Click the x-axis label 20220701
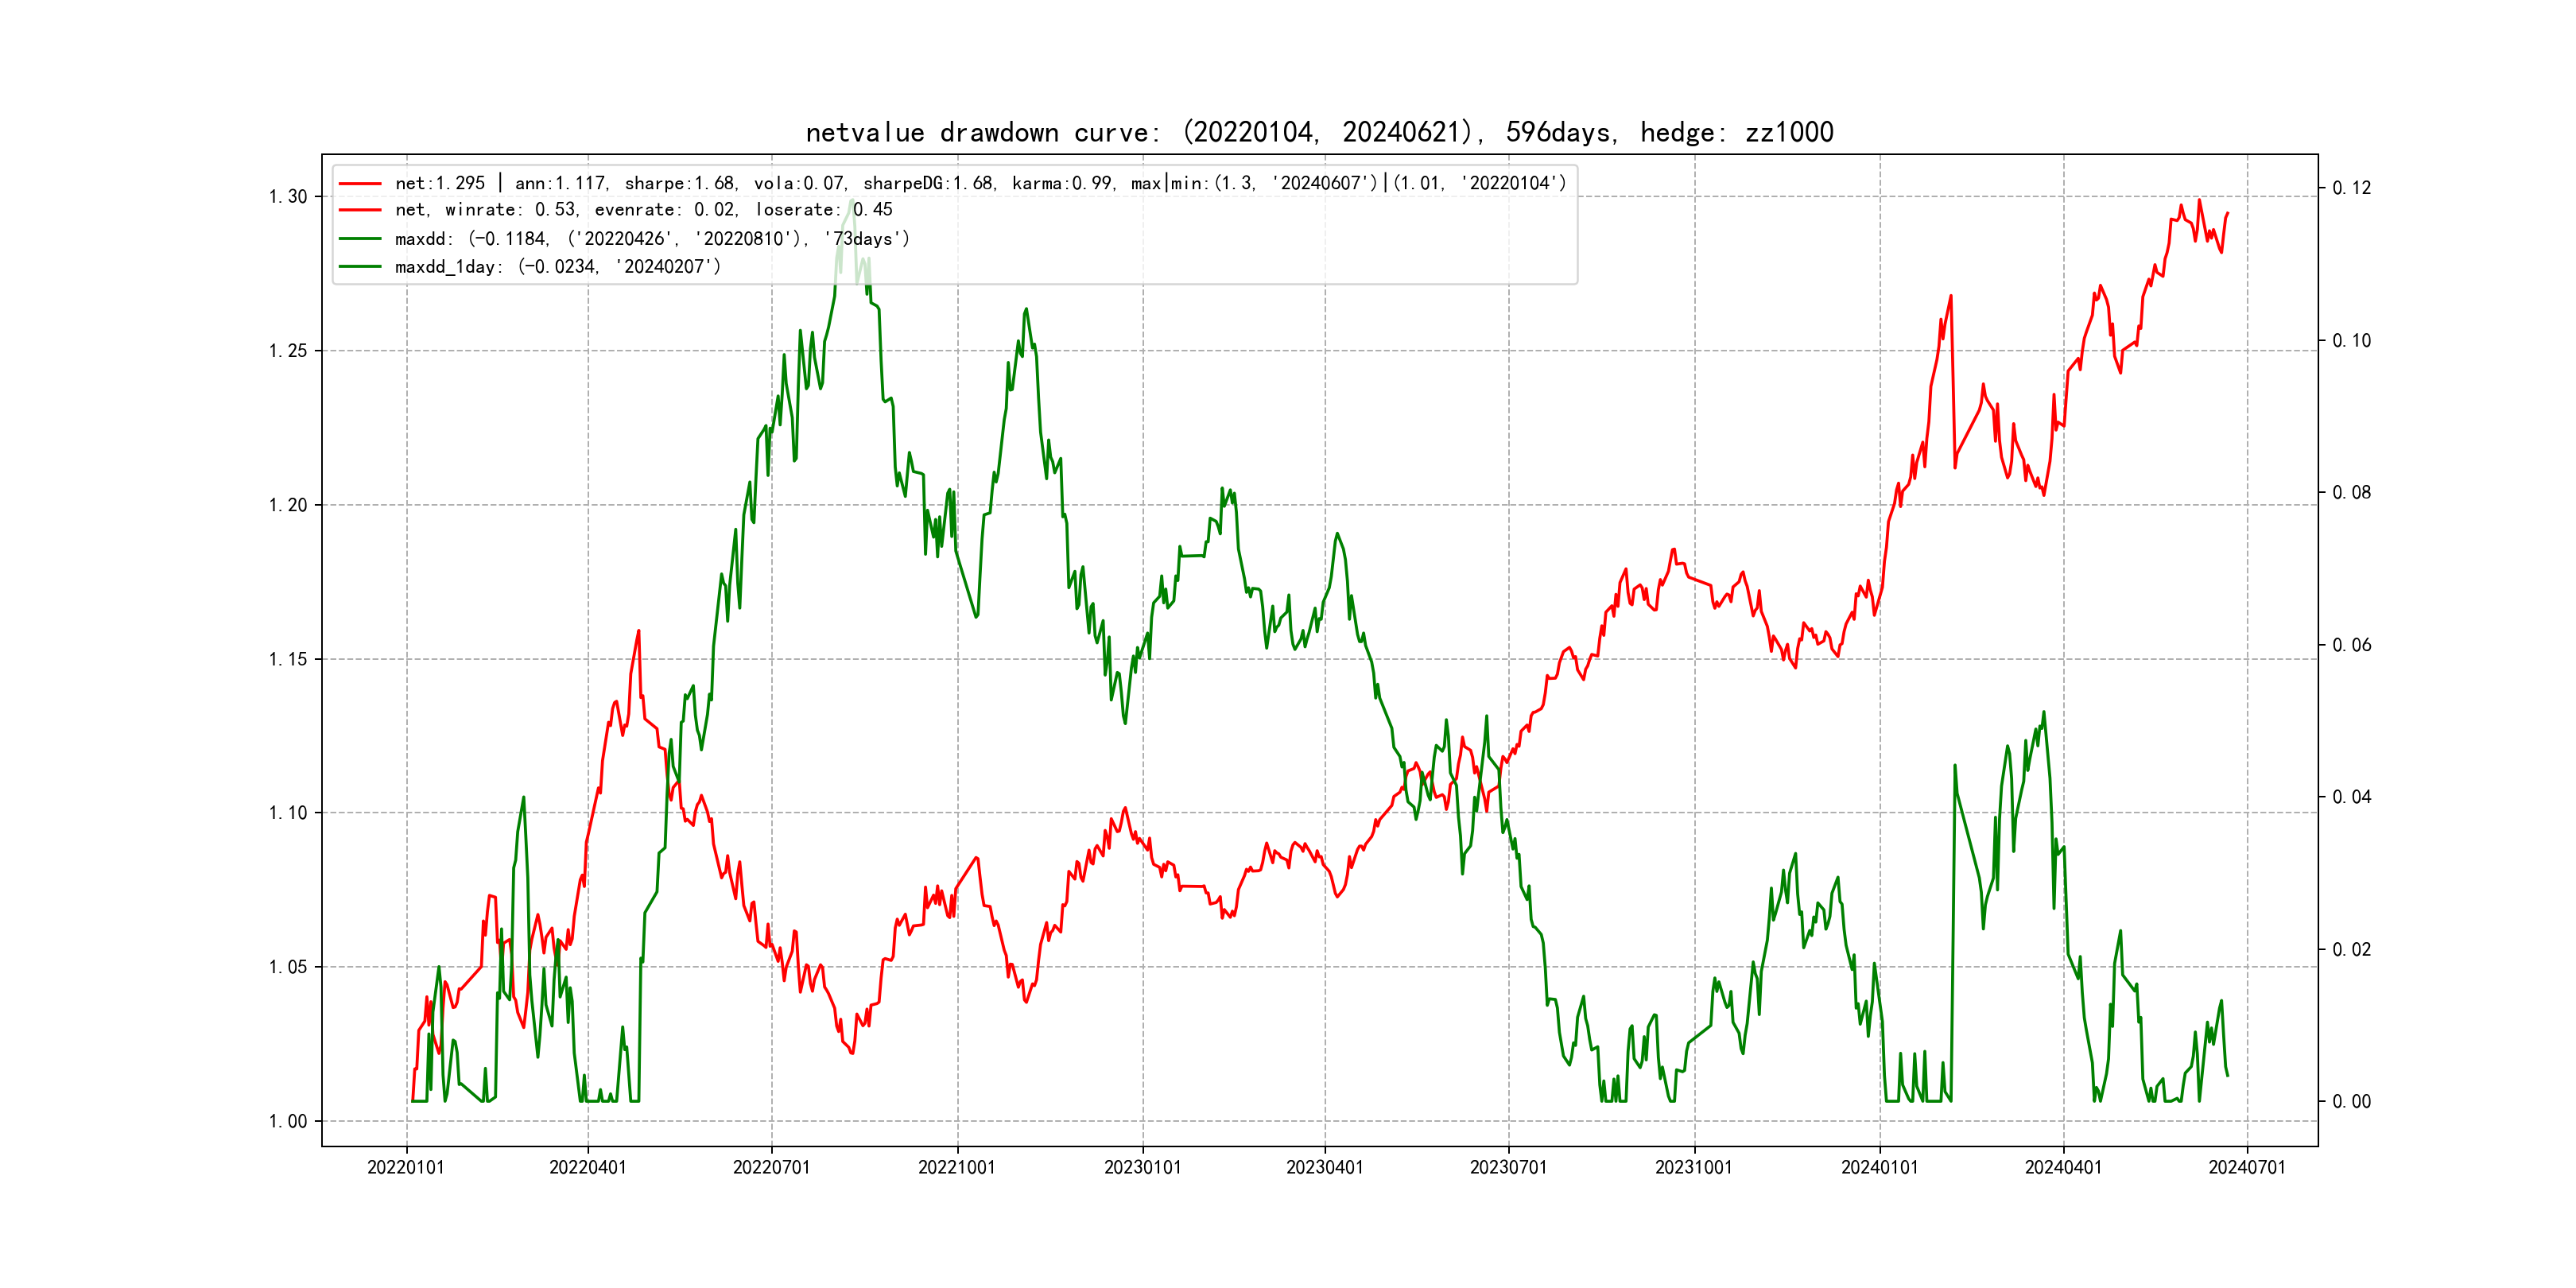Viewport: 2576px width, 1288px height. click(771, 1167)
